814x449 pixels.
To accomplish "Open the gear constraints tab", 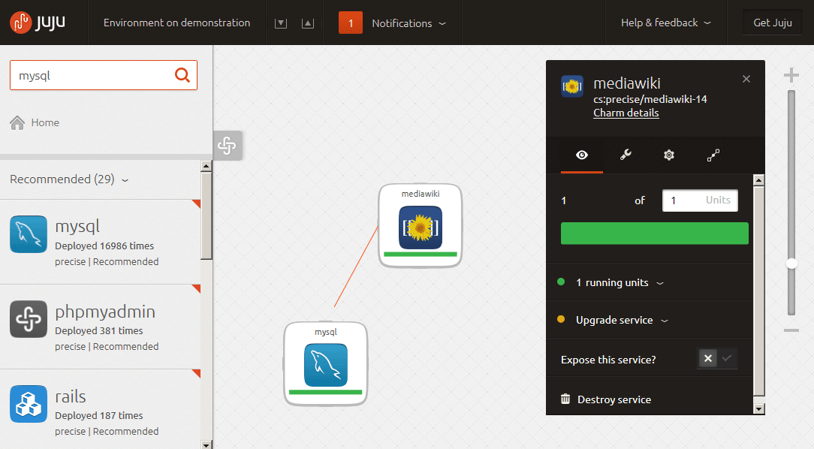I will pyautogui.click(x=669, y=155).
